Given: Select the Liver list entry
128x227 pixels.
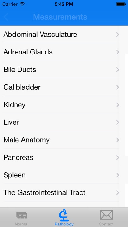Looking at the screenshot, I should click(61, 122).
